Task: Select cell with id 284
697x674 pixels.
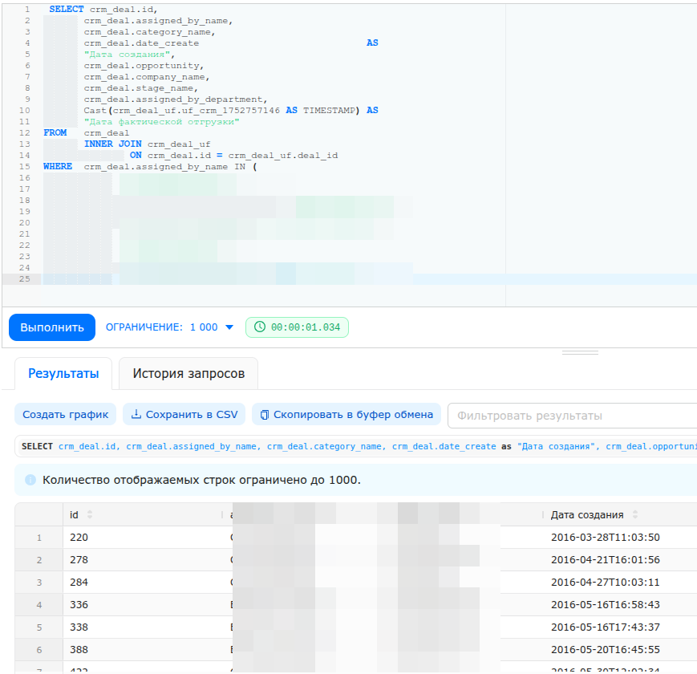Action: [79, 582]
